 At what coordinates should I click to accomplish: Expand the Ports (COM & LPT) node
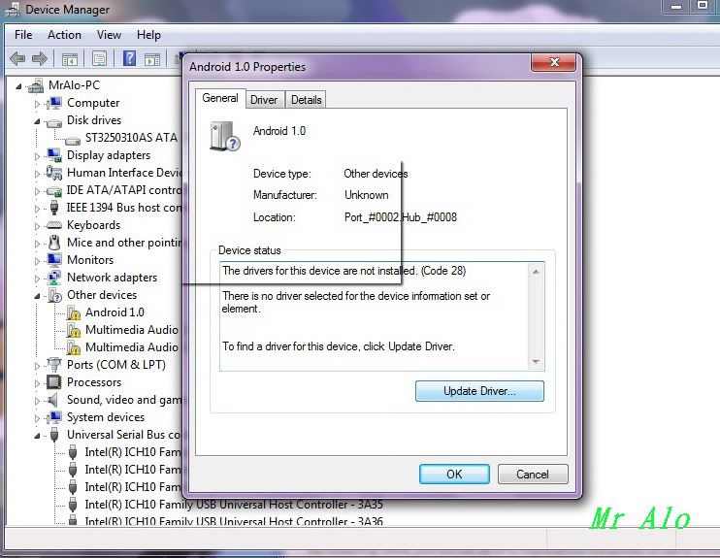point(38,365)
